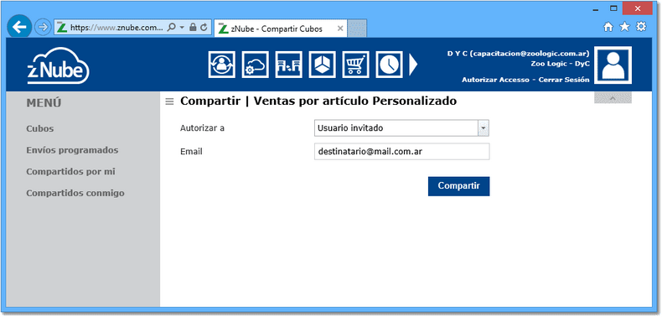Screen dimensions: 662x317
Task: Maximize the browser window
Action: (x=614, y=8)
